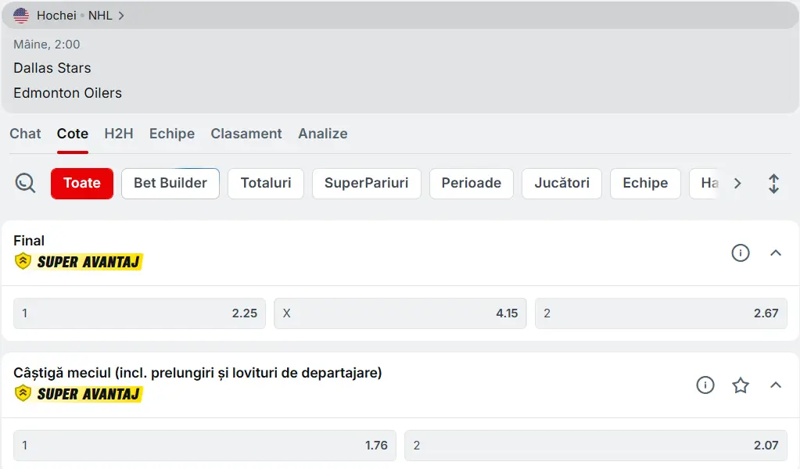The image size is (800, 469).
Task: Click Super Avantaj badge under Final
Action: 79,262
